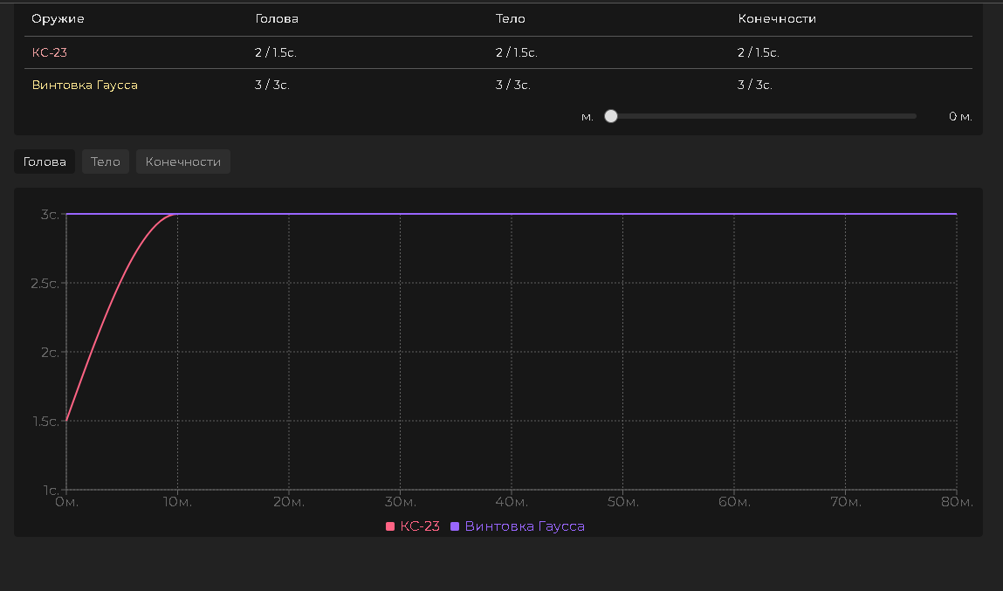Switch to the Голова chart tab
The image size is (1003, 591).
[x=45, y=161]
